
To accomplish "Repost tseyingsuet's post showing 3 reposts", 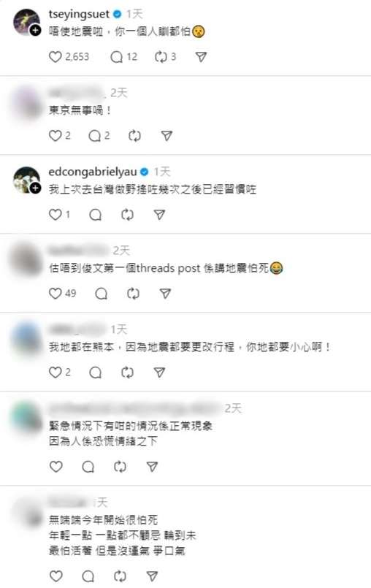I will [x=161, y=57].
